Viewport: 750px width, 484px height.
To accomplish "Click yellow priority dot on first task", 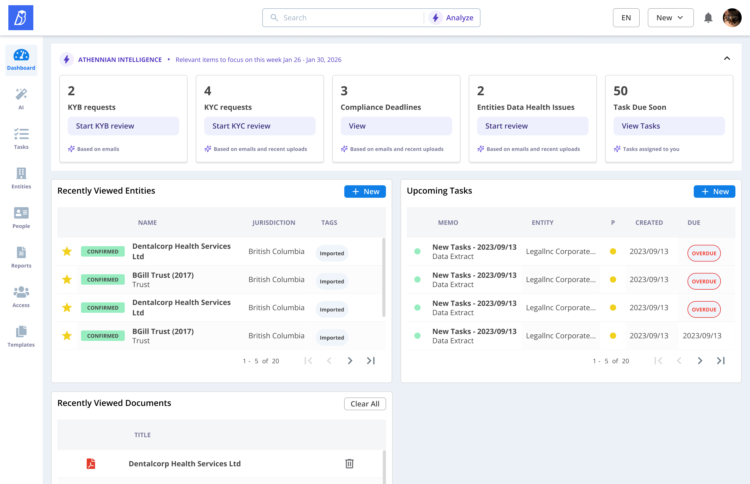I will click(612, 251).
